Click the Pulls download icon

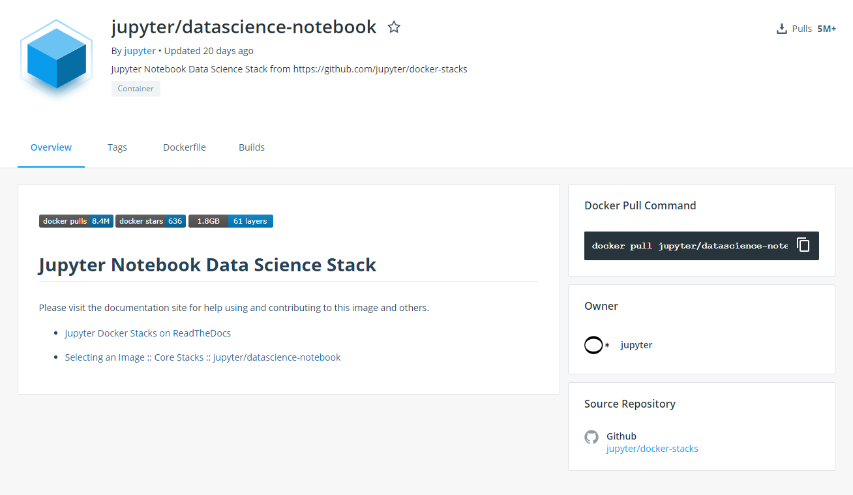[x=782, y=29]
